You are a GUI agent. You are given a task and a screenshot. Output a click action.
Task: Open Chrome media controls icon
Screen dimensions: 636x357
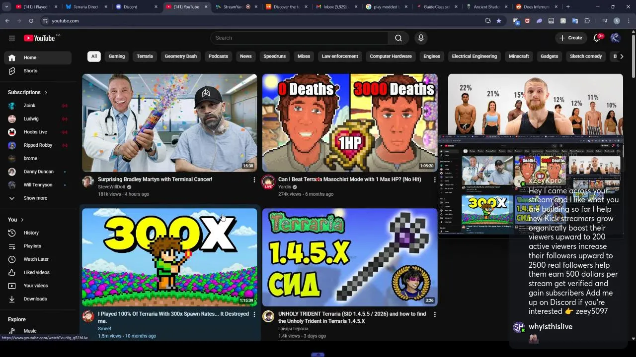605,21
